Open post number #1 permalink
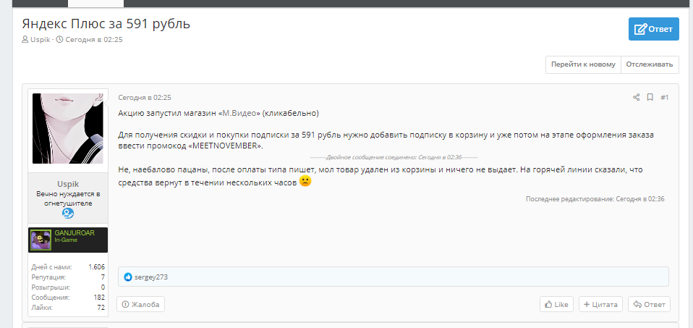The width and height of the screenshot is (693, 328). tap(664, 97)
